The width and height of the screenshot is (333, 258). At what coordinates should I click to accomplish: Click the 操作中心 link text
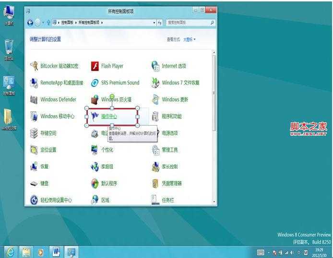[109, 116]
